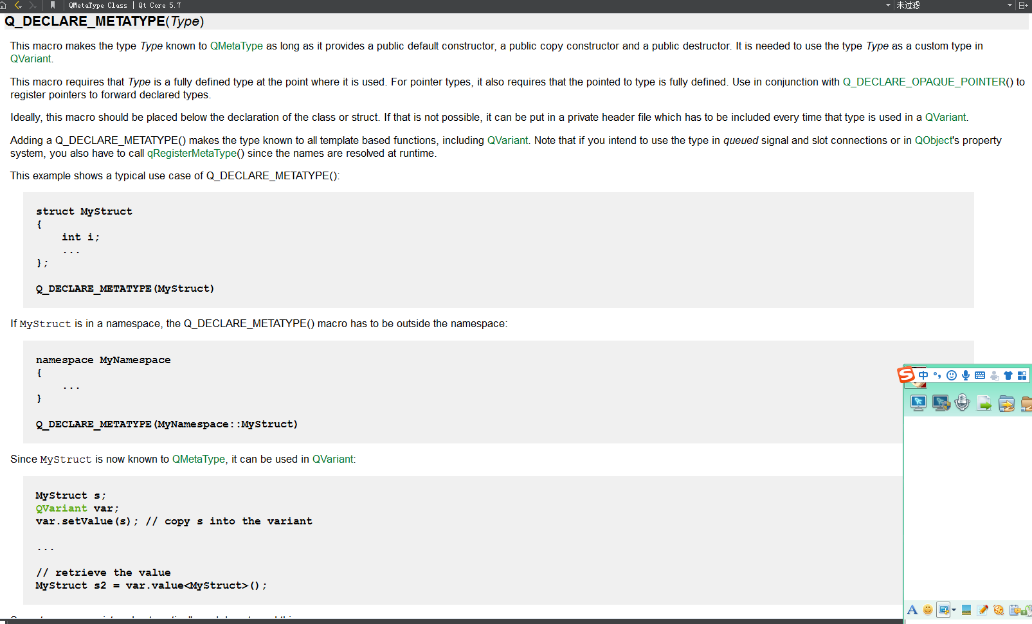
Task: Open the qRegisterMetaType link
Action: tap(192, 154)
